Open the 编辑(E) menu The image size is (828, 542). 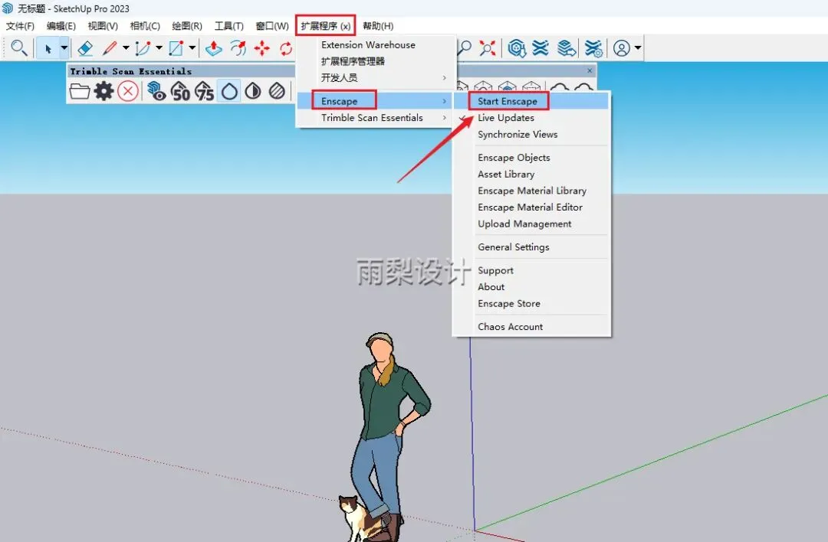click(61, 26)
